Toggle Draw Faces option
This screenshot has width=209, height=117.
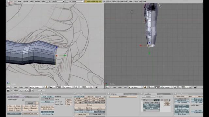coord(182,105)
